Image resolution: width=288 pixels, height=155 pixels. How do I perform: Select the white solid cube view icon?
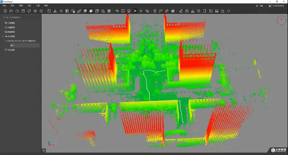[x=91, y=11]
